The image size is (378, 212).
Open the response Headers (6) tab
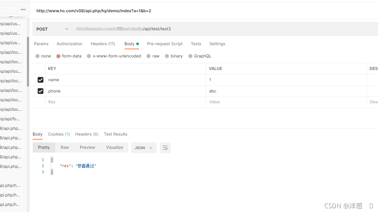point(87,134)
